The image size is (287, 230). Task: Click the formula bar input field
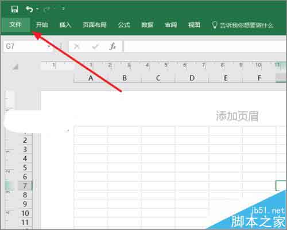point(205,46)
